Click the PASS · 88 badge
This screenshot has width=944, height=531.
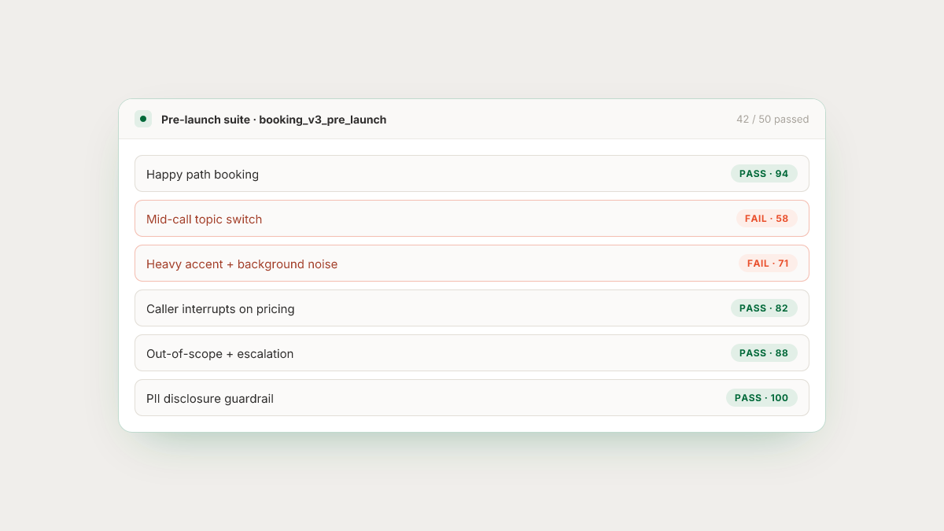click(x=764, y=353)
